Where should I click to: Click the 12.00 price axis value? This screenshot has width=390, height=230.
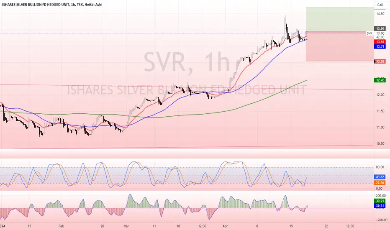[380, 95]
